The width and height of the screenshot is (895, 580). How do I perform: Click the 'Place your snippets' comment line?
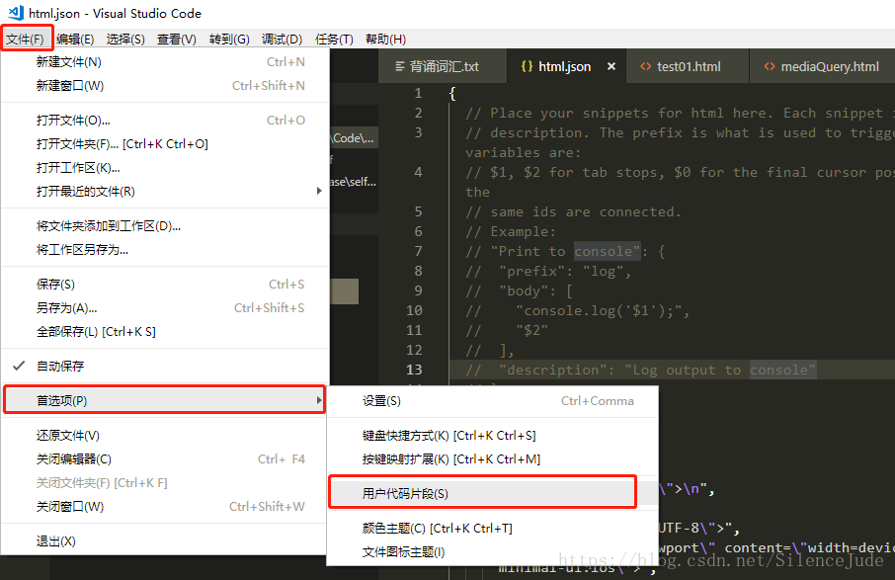[680, 113]
